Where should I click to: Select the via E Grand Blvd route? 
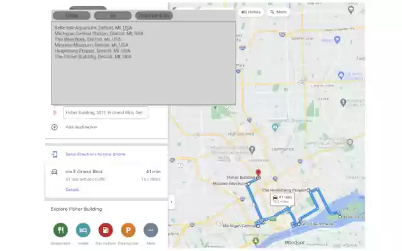[106, 181]
